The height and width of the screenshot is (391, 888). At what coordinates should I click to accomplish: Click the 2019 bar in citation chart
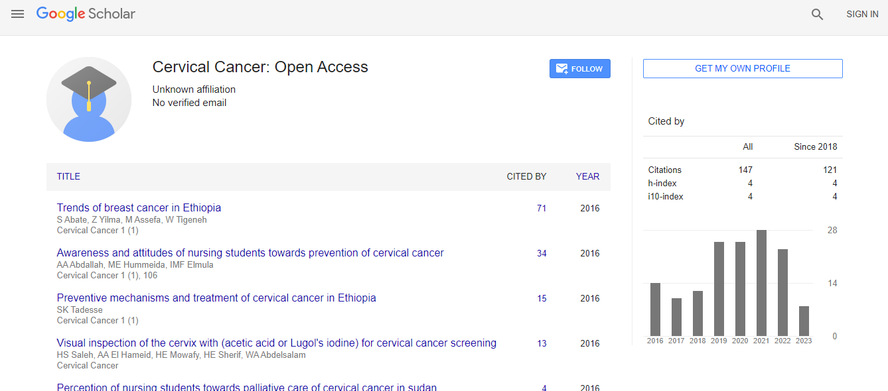719,289
